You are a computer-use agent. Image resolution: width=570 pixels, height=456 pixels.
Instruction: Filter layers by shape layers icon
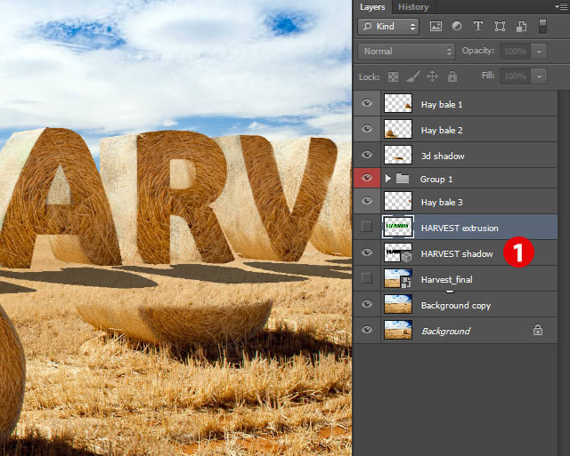click(500, 26)
